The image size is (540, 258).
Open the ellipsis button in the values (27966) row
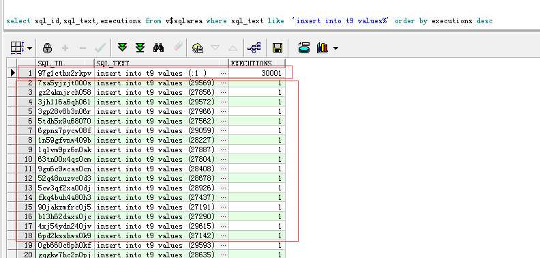[224, 112]
